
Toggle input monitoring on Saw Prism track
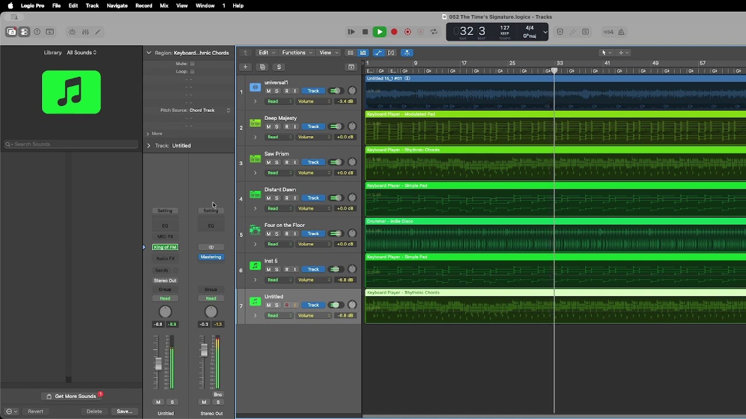(x=295, y=162)
